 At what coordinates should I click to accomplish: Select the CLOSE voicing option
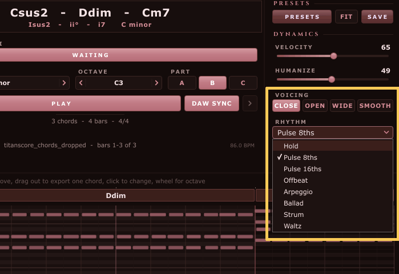[x=287, y=106]
